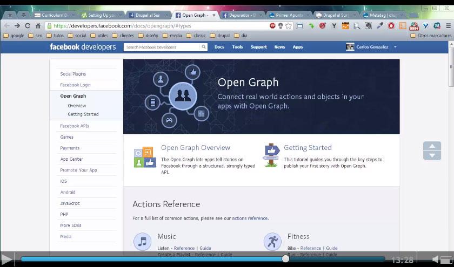This screenshot has width=454, height=267.
Task: Click the Evernote clipper extension icon
Action: point(368,26)
